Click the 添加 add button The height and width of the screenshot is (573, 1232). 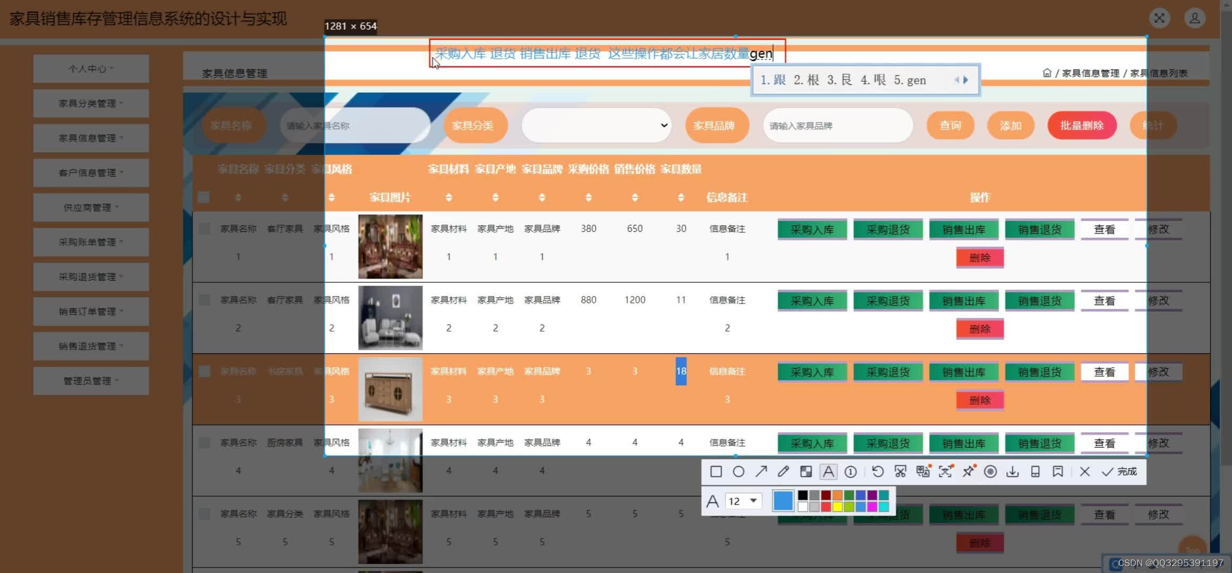1011,125
